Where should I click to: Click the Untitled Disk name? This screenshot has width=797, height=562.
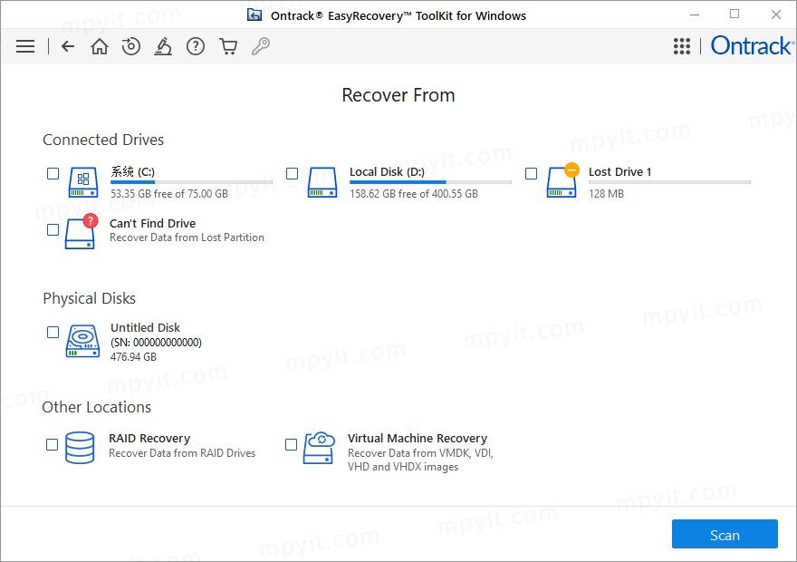click(x=145, y=327)
